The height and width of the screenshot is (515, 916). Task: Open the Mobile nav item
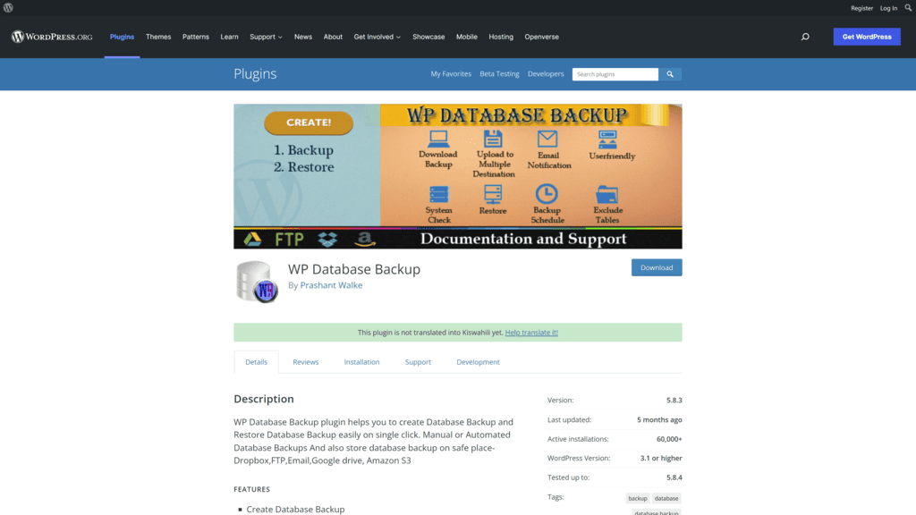(467, 37)
